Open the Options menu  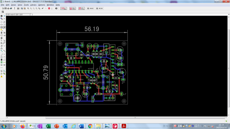42,5
